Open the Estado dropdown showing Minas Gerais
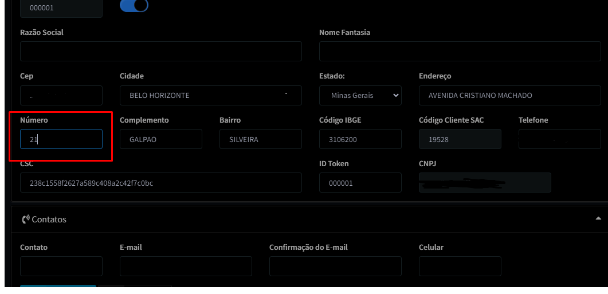Viewport: 608px width, 294px height. tap(360, 95)
